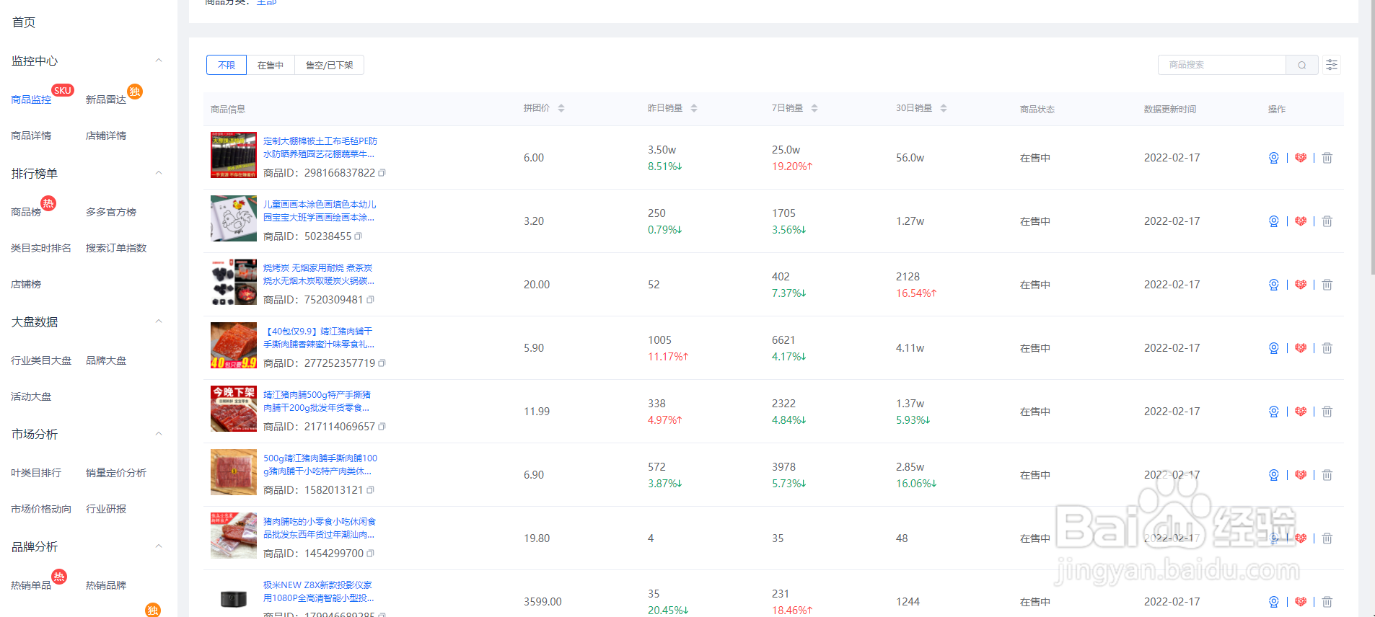Open the column settings filter icon
The image size is (1375, 617).
(x=1332, y=65)
